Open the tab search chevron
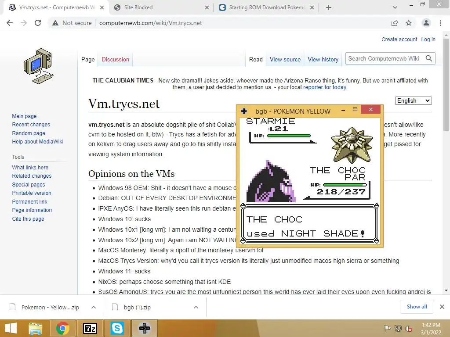Viewport: 450px width, 337px height. (x=395, y=7)
